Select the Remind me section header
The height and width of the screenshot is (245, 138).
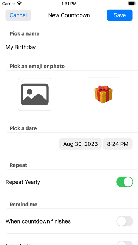24,205
